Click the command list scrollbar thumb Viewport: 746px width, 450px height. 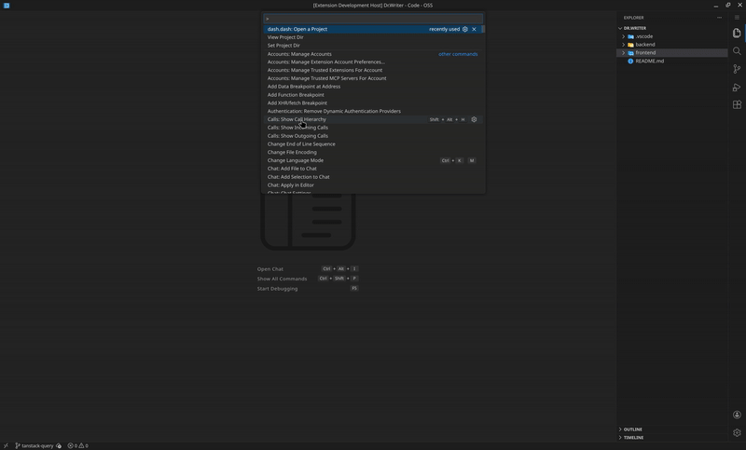click(x=483, y=29)
